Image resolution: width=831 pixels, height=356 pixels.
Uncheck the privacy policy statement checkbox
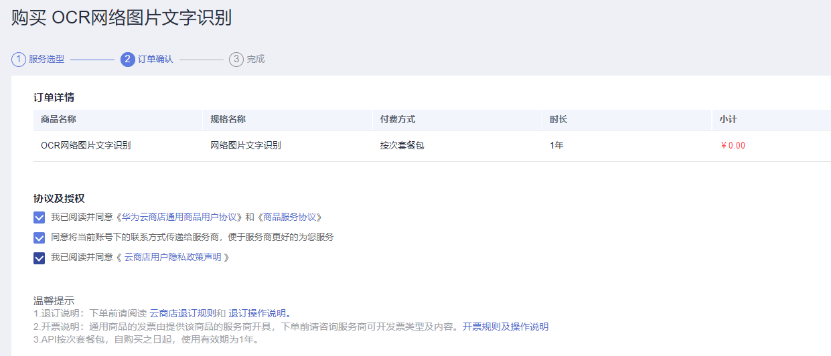39,258
